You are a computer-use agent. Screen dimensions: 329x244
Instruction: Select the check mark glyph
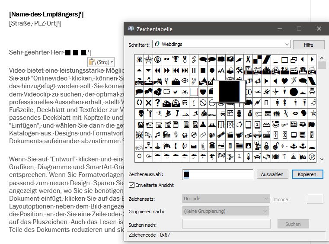(176, 92)
